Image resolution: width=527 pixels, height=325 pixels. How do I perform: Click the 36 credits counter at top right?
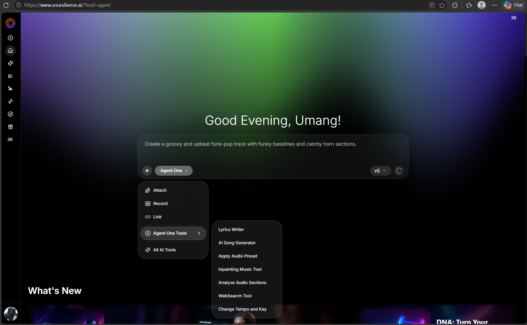click(x=514, y=18)
